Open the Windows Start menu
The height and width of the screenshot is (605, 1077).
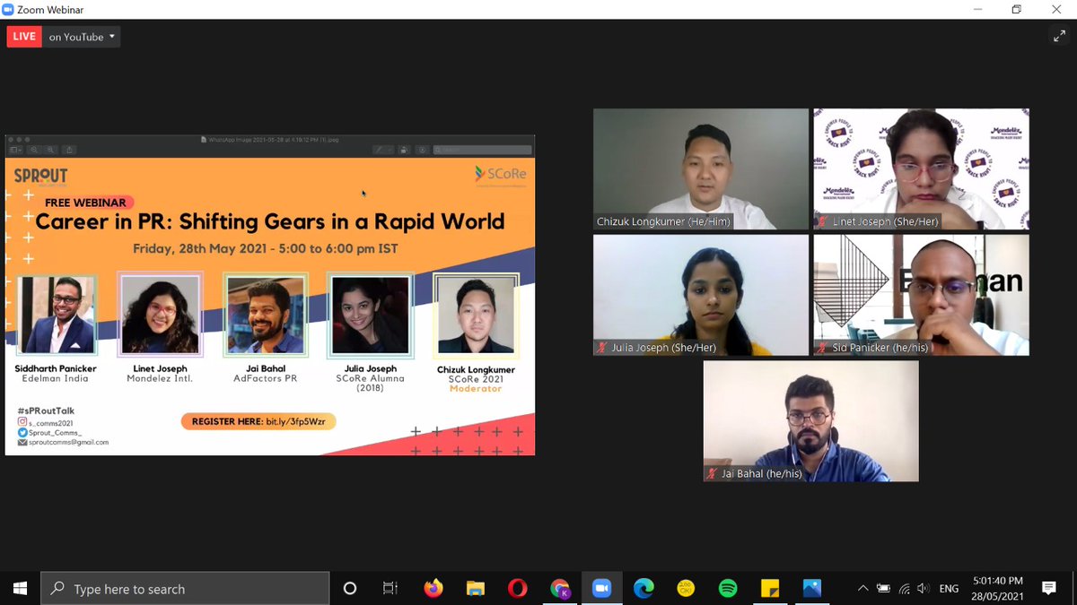point(20,589)
